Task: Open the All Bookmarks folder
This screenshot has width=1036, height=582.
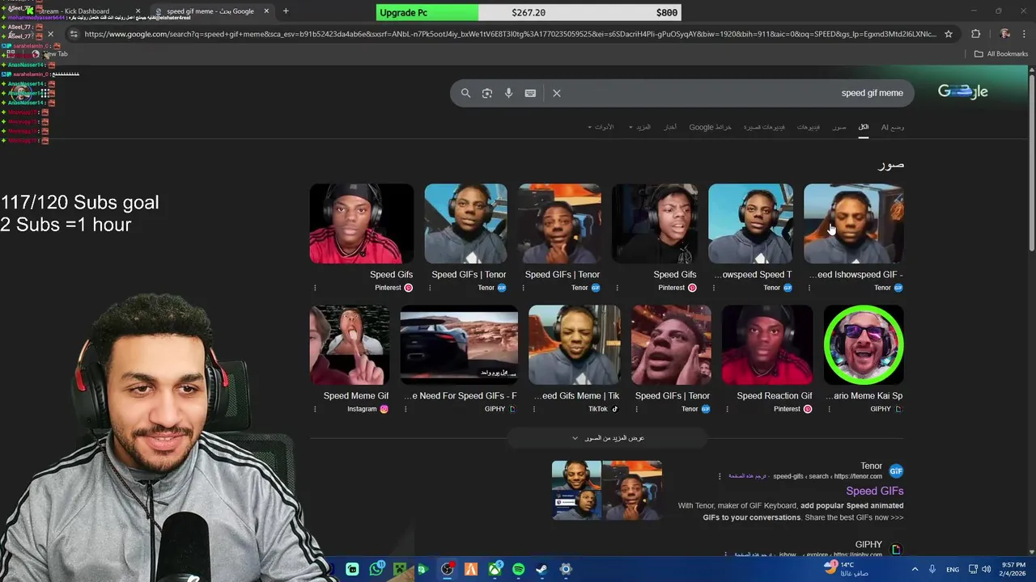Action: pos(1001,54)
